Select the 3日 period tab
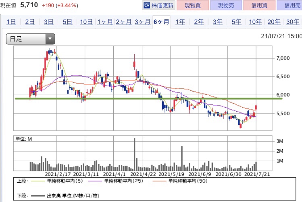Image resolution: width=302 pixels, height=202 pixels. pyautogui.click(x=48, y=22)
